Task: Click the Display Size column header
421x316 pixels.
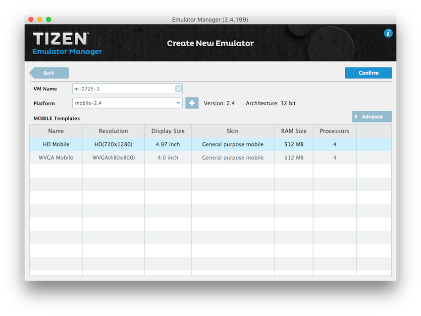Action: (168, 131)
